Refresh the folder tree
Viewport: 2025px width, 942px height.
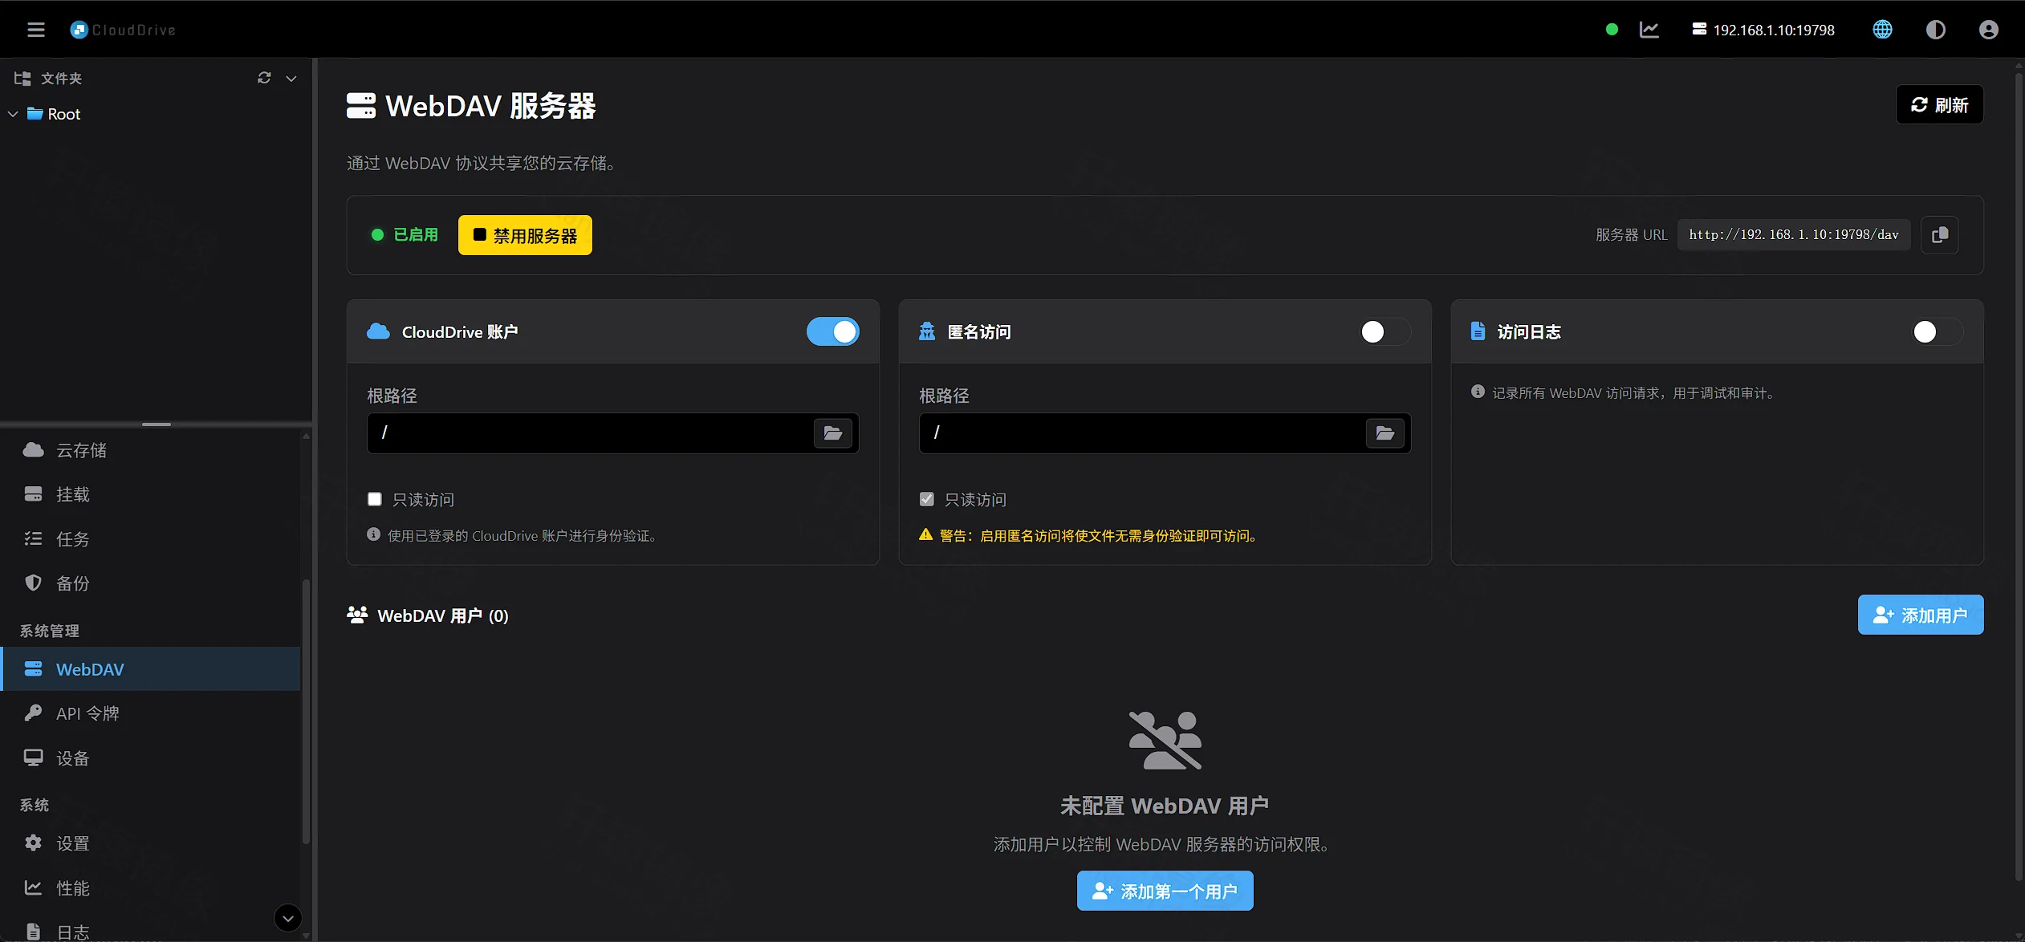(x=264, y=78)
